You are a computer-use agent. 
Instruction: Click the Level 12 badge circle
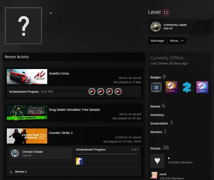[166, 13]
